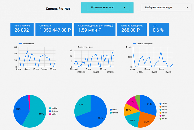Image resolution: width=194 pixels, height=130 pixels.
Task: Click the male legend color dot
Action: 111,110
